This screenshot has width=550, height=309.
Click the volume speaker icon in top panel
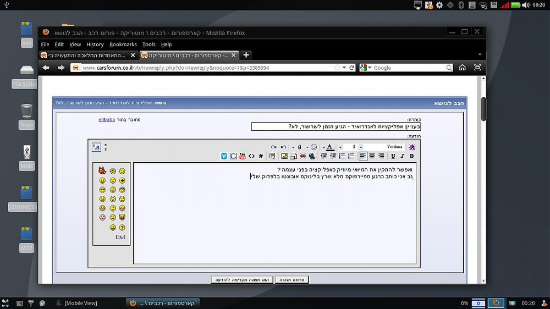click(526, 5)
